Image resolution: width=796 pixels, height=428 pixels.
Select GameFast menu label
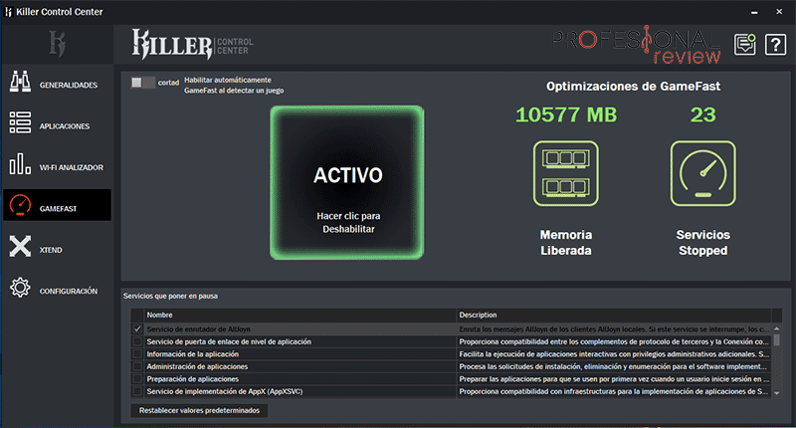pos(59,209)
